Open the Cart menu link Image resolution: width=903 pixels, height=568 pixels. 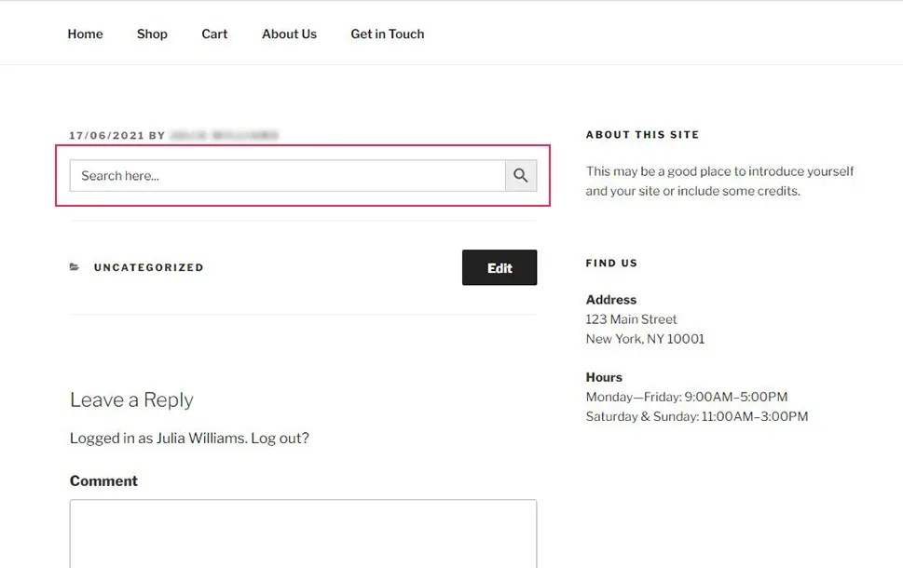point(214,34)
